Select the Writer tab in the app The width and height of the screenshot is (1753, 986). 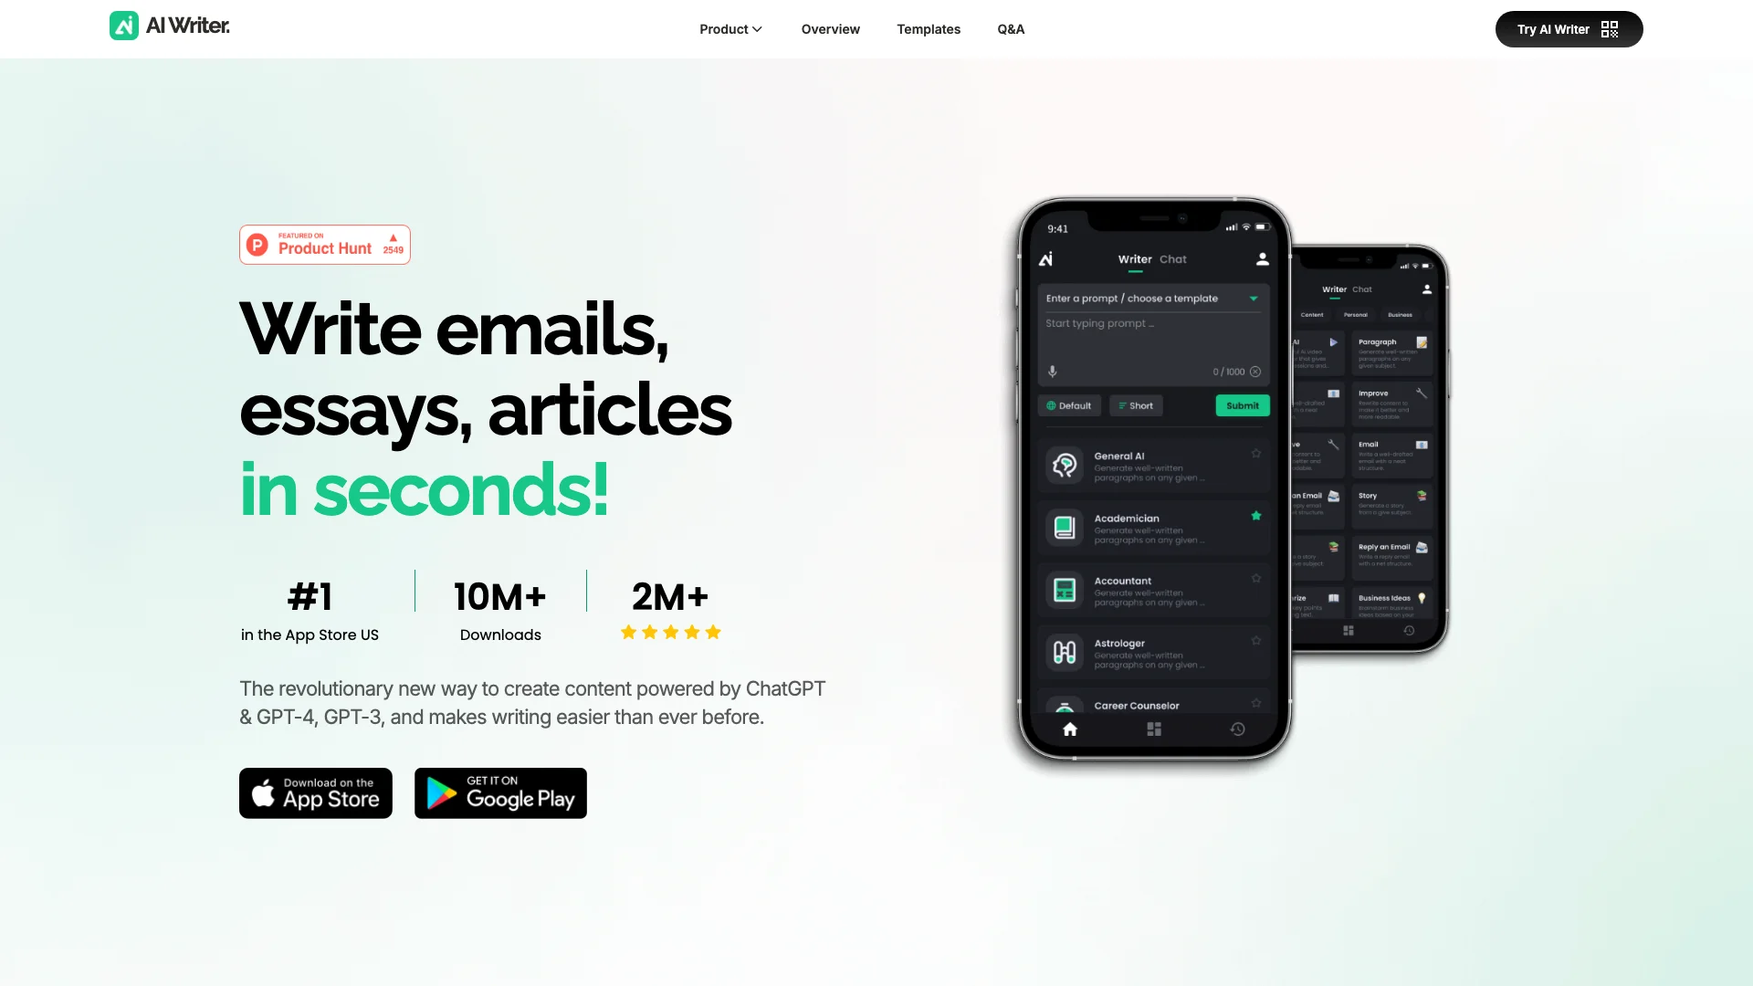(1134, 259)
